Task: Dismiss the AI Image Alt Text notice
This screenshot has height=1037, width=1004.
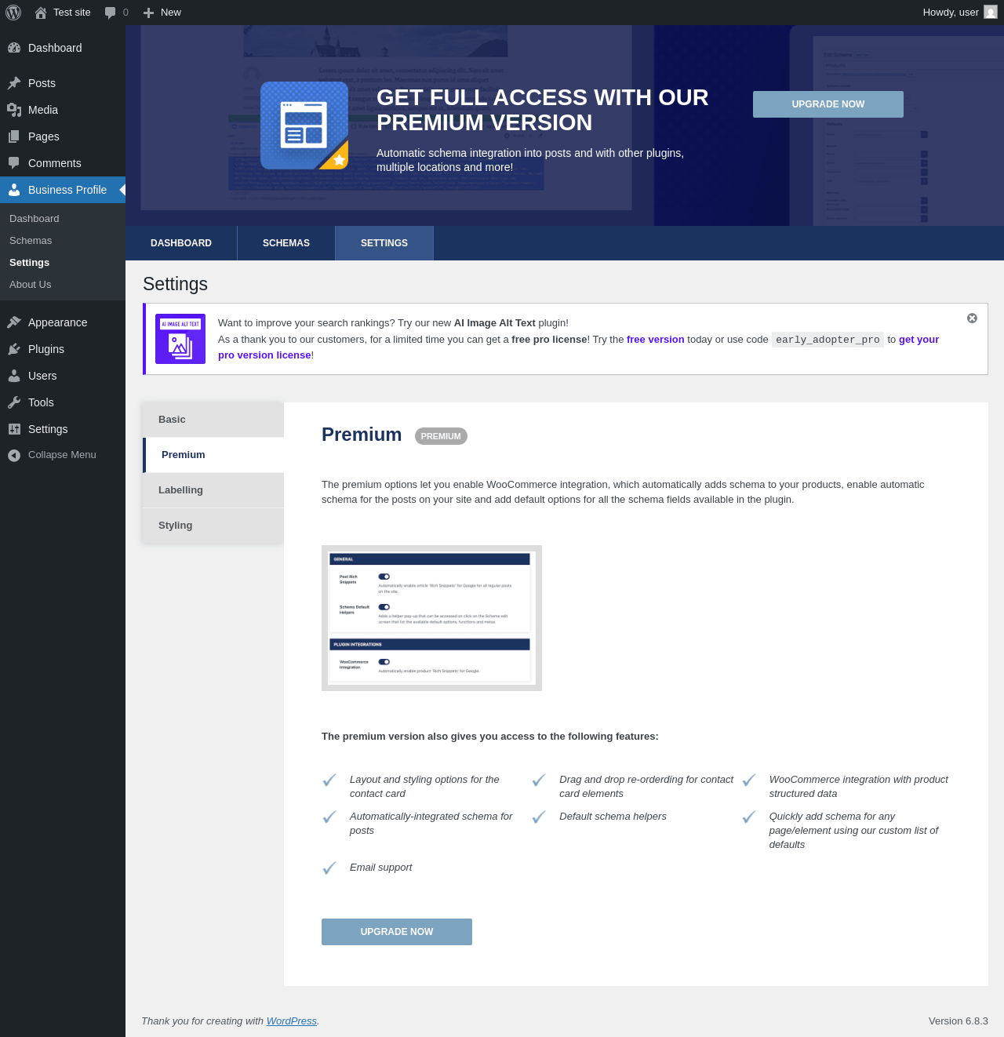Action: pos(972,318)
